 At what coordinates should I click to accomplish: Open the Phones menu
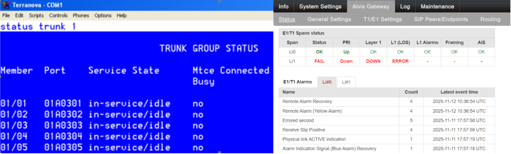pyautogui.click(x=81, y=16)
